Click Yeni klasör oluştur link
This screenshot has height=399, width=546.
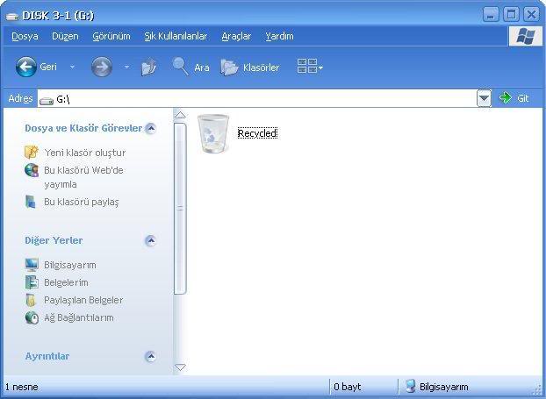[x=85, y=153]
